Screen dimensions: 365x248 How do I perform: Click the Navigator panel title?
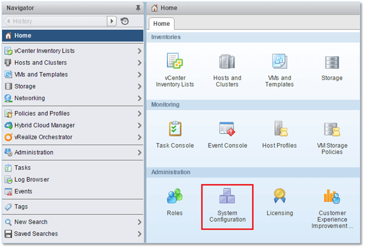[21, 8]
